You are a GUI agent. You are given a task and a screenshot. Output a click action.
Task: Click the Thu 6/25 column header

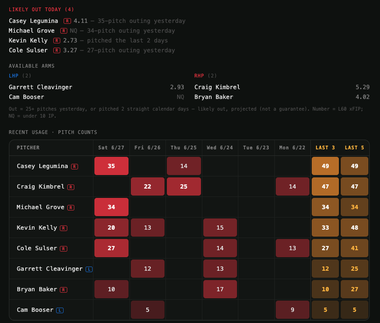pyautogui.click(x=184, y=147)
